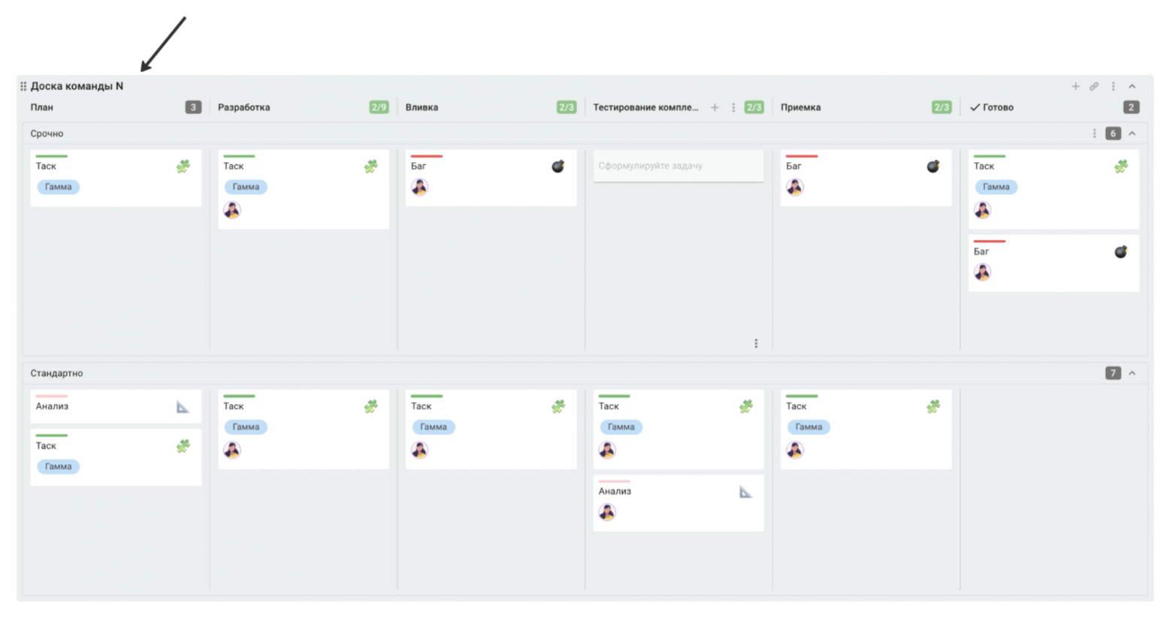Open the board three-dot menu
Viewport: 1172px width, 620px height.
click(x=1113, y=86)
